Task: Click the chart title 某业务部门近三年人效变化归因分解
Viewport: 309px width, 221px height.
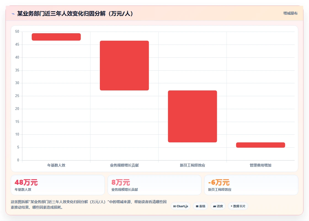Action: pos(75,13)
